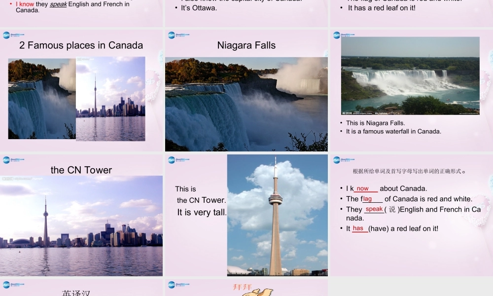Click the logo on the '拜拜' slide
The height and width of the screenshot is (296, 493).
coord(178,285)
